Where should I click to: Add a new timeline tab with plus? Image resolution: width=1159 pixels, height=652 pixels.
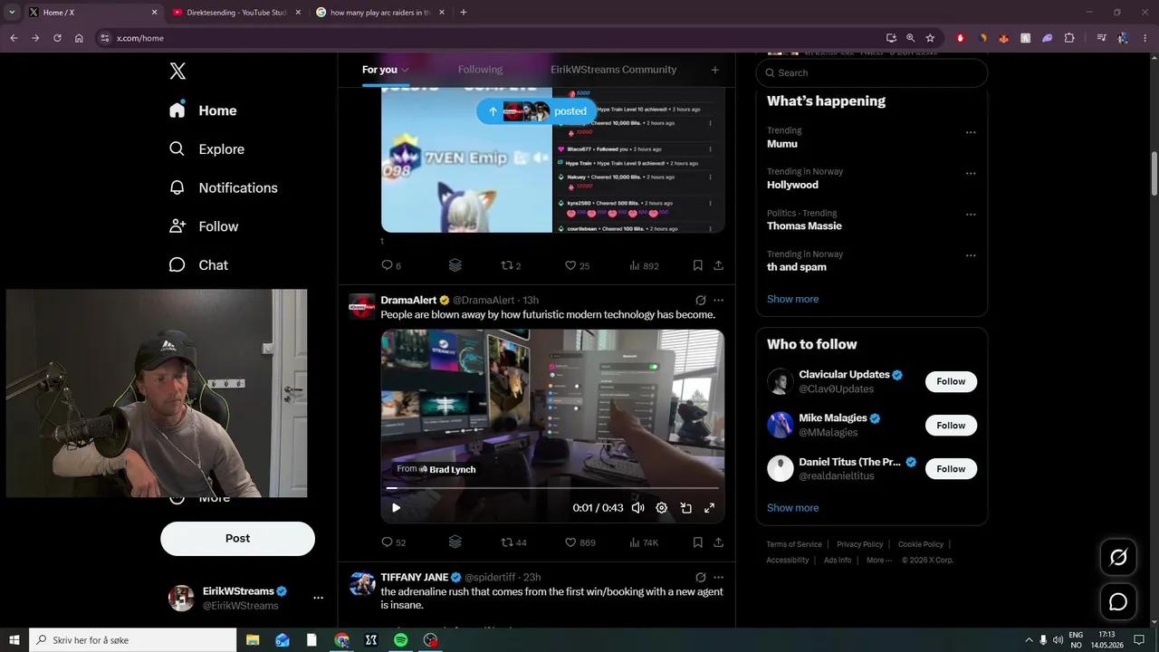(x=714, y=70)
